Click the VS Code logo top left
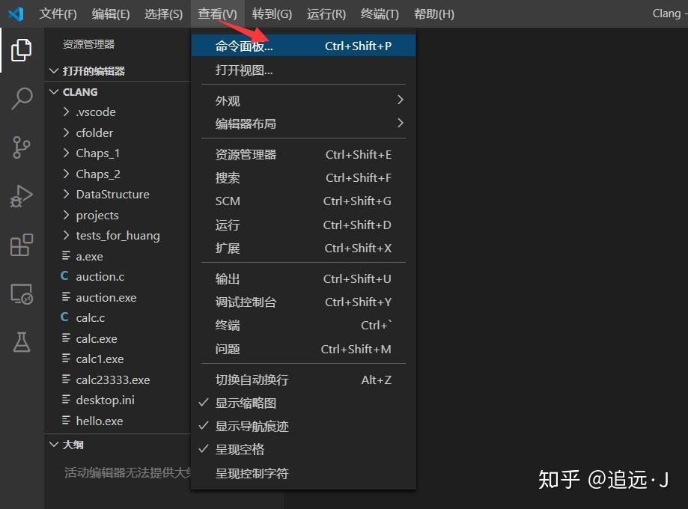688x509 pixels. [17, 13]
